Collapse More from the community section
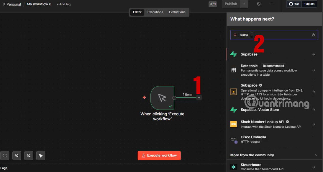323x172 pixels. pyautogui.click(x=316, y=155)
